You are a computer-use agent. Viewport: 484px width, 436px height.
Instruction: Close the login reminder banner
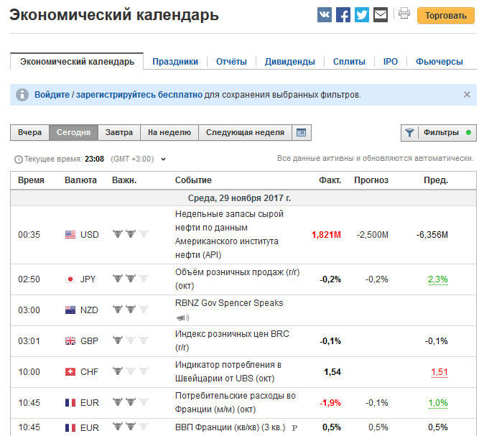coord(467,95)
